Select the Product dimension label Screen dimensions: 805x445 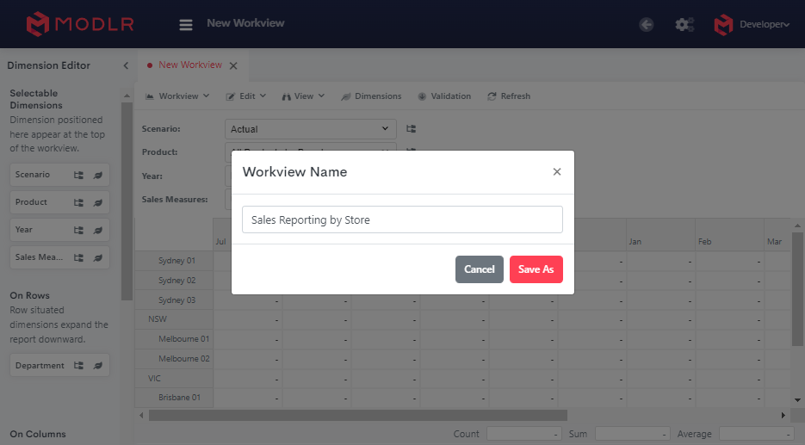pos(31,202)
